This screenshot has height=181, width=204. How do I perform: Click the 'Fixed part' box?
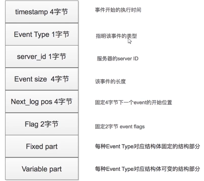(x=42, y=146)
